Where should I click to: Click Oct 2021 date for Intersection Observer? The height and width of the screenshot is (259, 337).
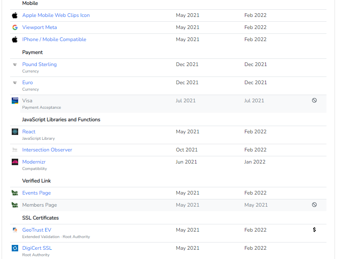[187, 150]
